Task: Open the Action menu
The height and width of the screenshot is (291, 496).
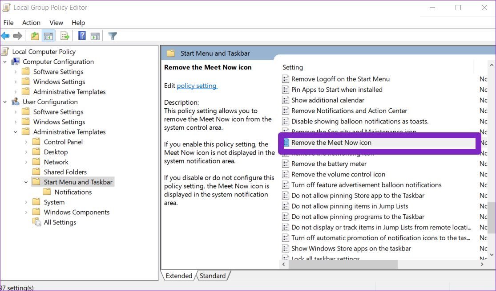Action: [31, 23]
